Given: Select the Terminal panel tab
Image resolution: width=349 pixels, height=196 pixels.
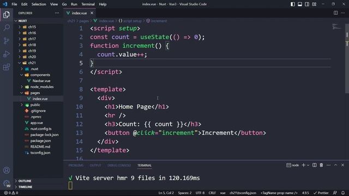Looking at the screenshot, I should point(144,166).
